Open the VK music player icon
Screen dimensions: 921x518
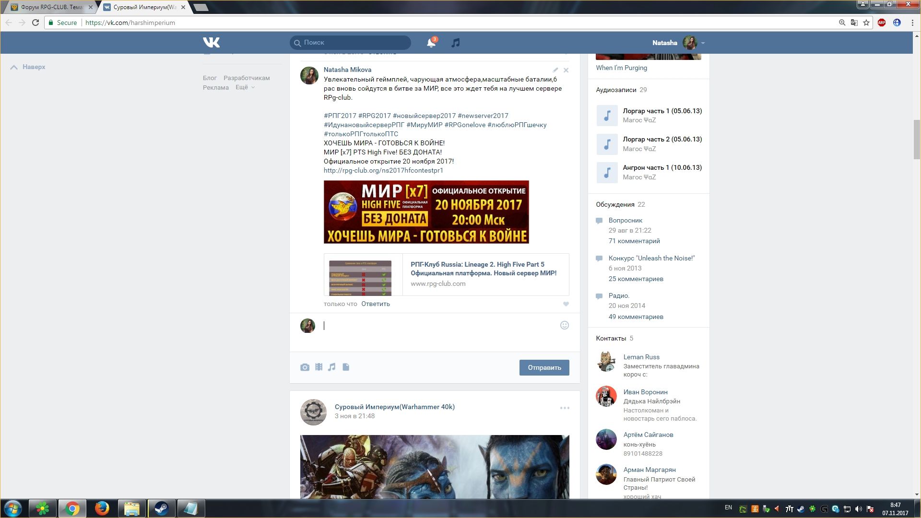pos(455,43)
